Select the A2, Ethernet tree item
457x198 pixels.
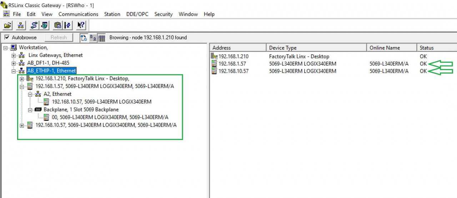(57, 94)
